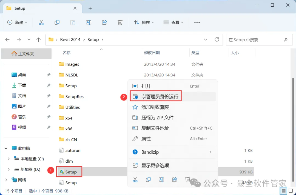
Task: Go forward with the right arrow
Action: click(19, 40)
